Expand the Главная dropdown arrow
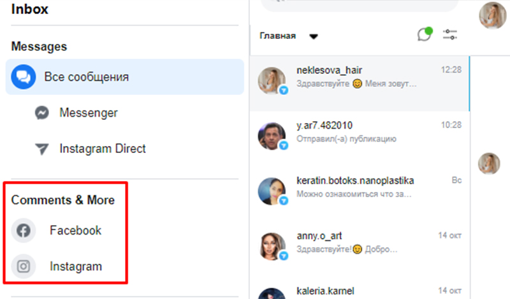 pos(314,36)
